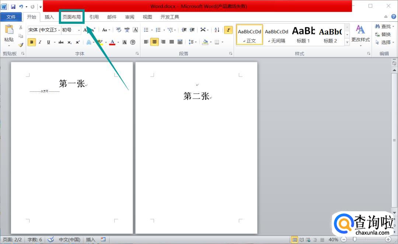The width and height of the screenshot is (398, 244).
Task: Toggle Italic formatting
Action: click(40, 42)
